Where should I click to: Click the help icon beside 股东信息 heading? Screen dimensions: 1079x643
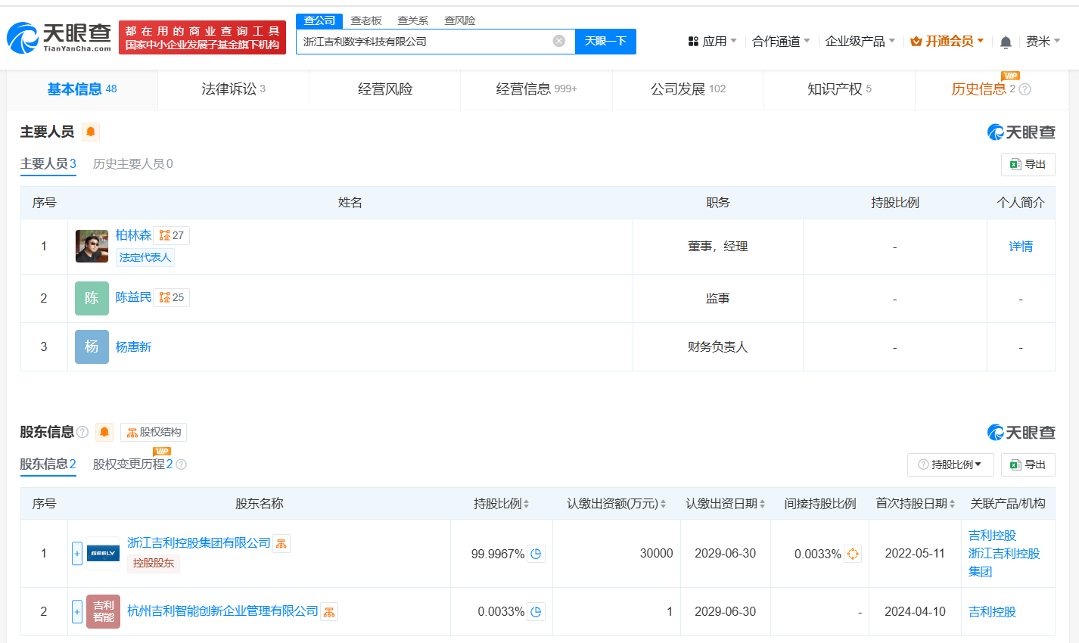82,432
